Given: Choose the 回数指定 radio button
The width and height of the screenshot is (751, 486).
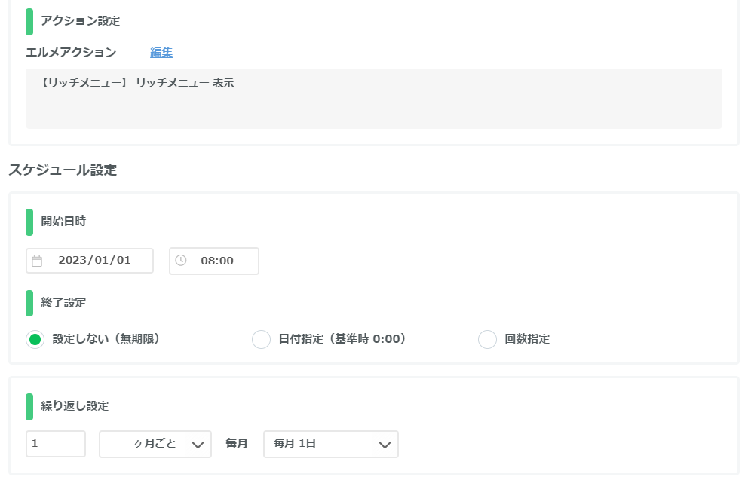Looking at the screenshot, I should (487, 340).
